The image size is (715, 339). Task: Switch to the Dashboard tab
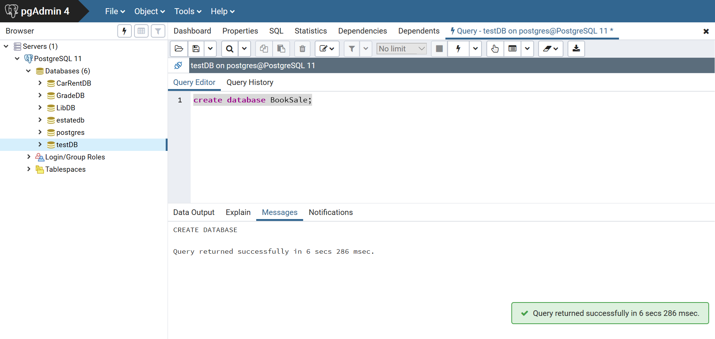(x=192, y=31)
